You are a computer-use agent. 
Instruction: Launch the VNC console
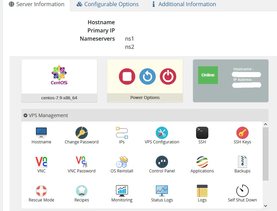[41, 162]
